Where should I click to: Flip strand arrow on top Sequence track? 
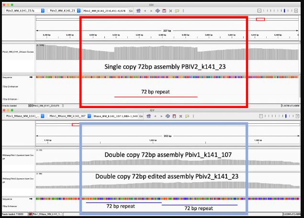pos(31,77)
